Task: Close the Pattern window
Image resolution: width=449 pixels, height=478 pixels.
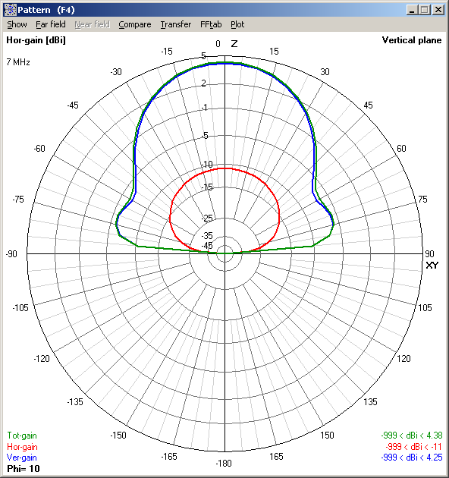Action: 438,10
